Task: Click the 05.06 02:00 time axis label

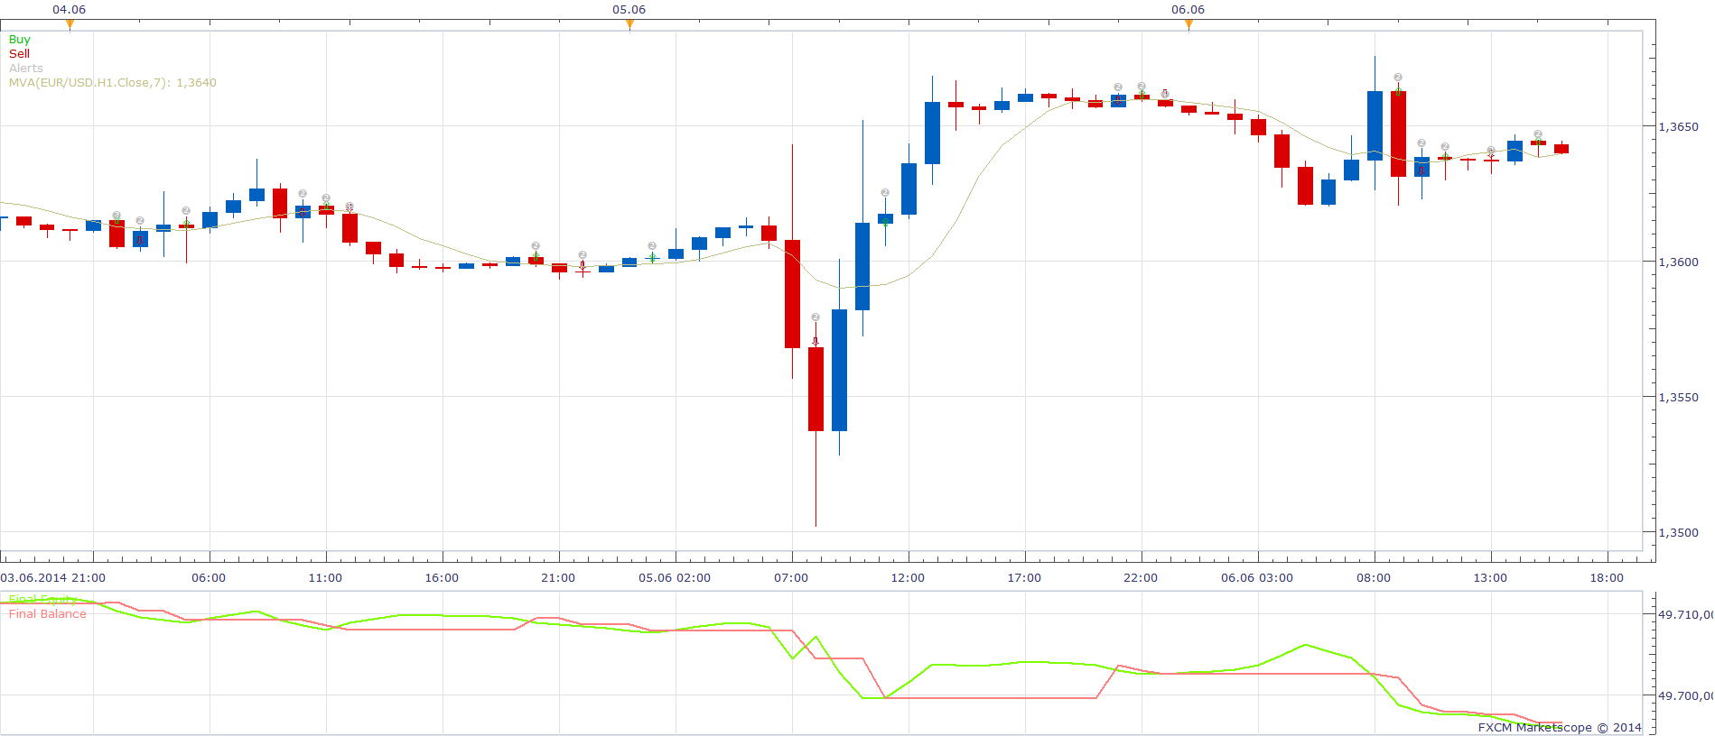Action: click(675, 578)
